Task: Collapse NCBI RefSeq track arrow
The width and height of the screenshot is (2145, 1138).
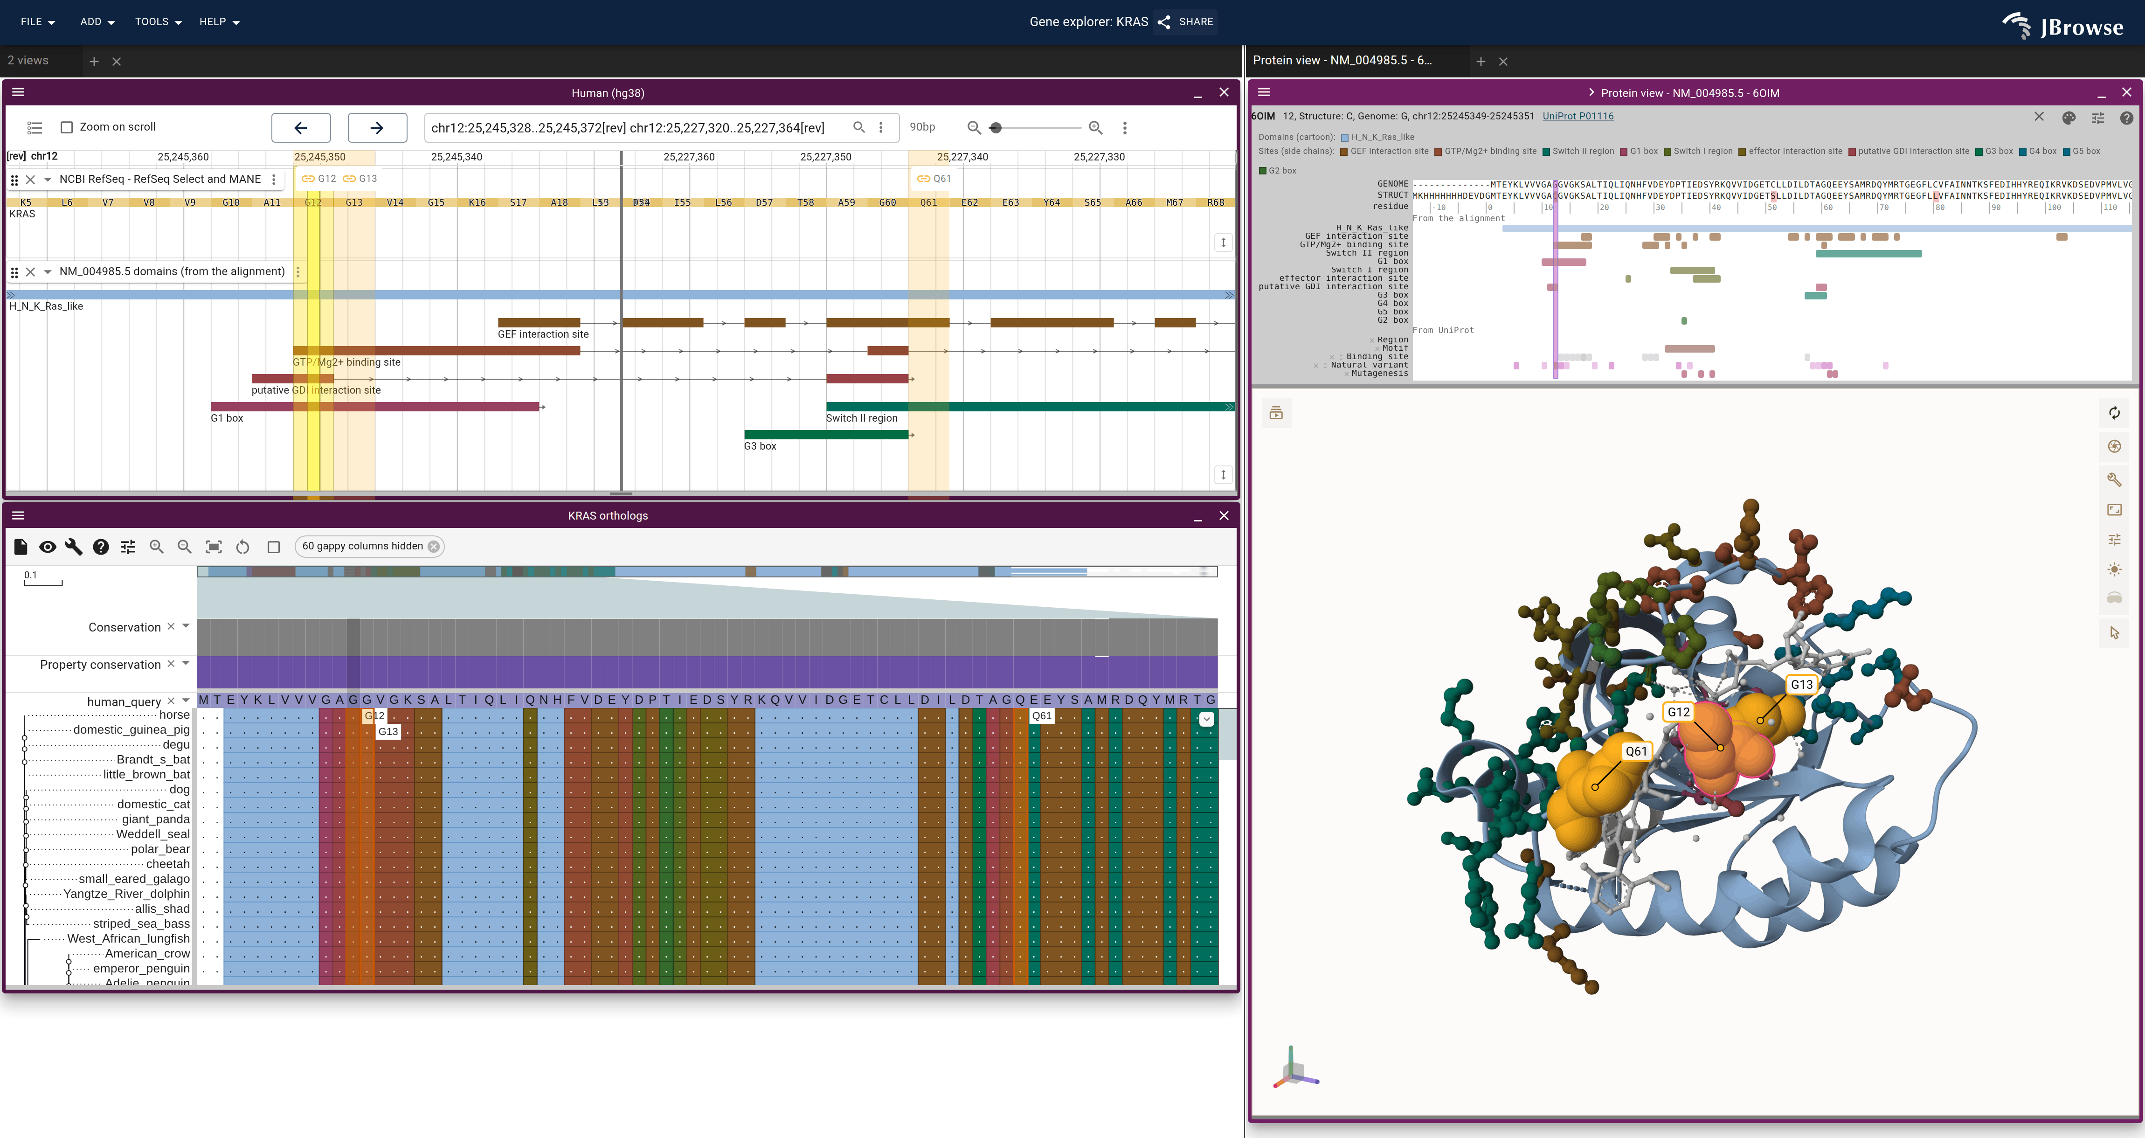Action: (48, 179)
